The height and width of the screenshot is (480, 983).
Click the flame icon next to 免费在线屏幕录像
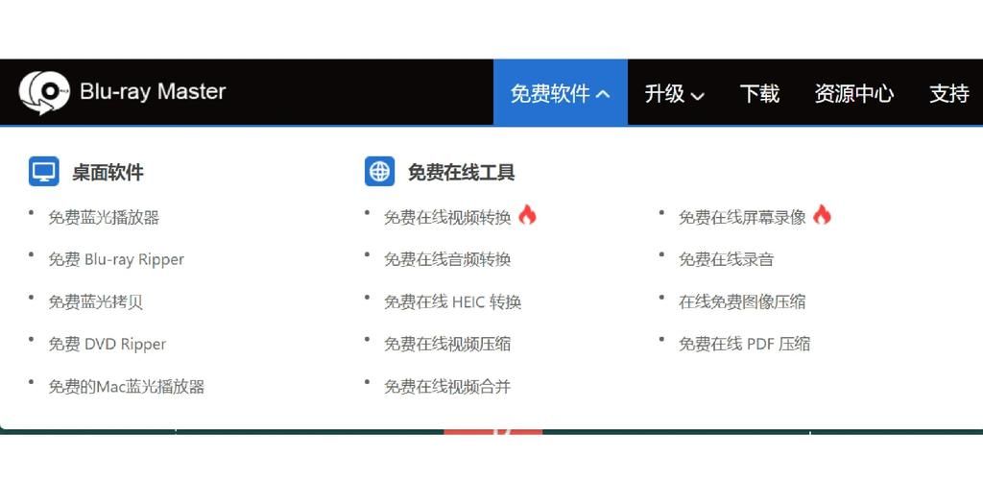(x=822, y=215)
